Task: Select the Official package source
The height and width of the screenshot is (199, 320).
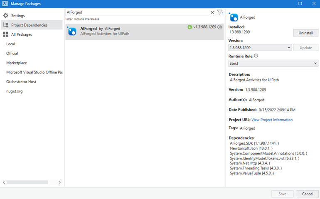Action: click(12, 53)
